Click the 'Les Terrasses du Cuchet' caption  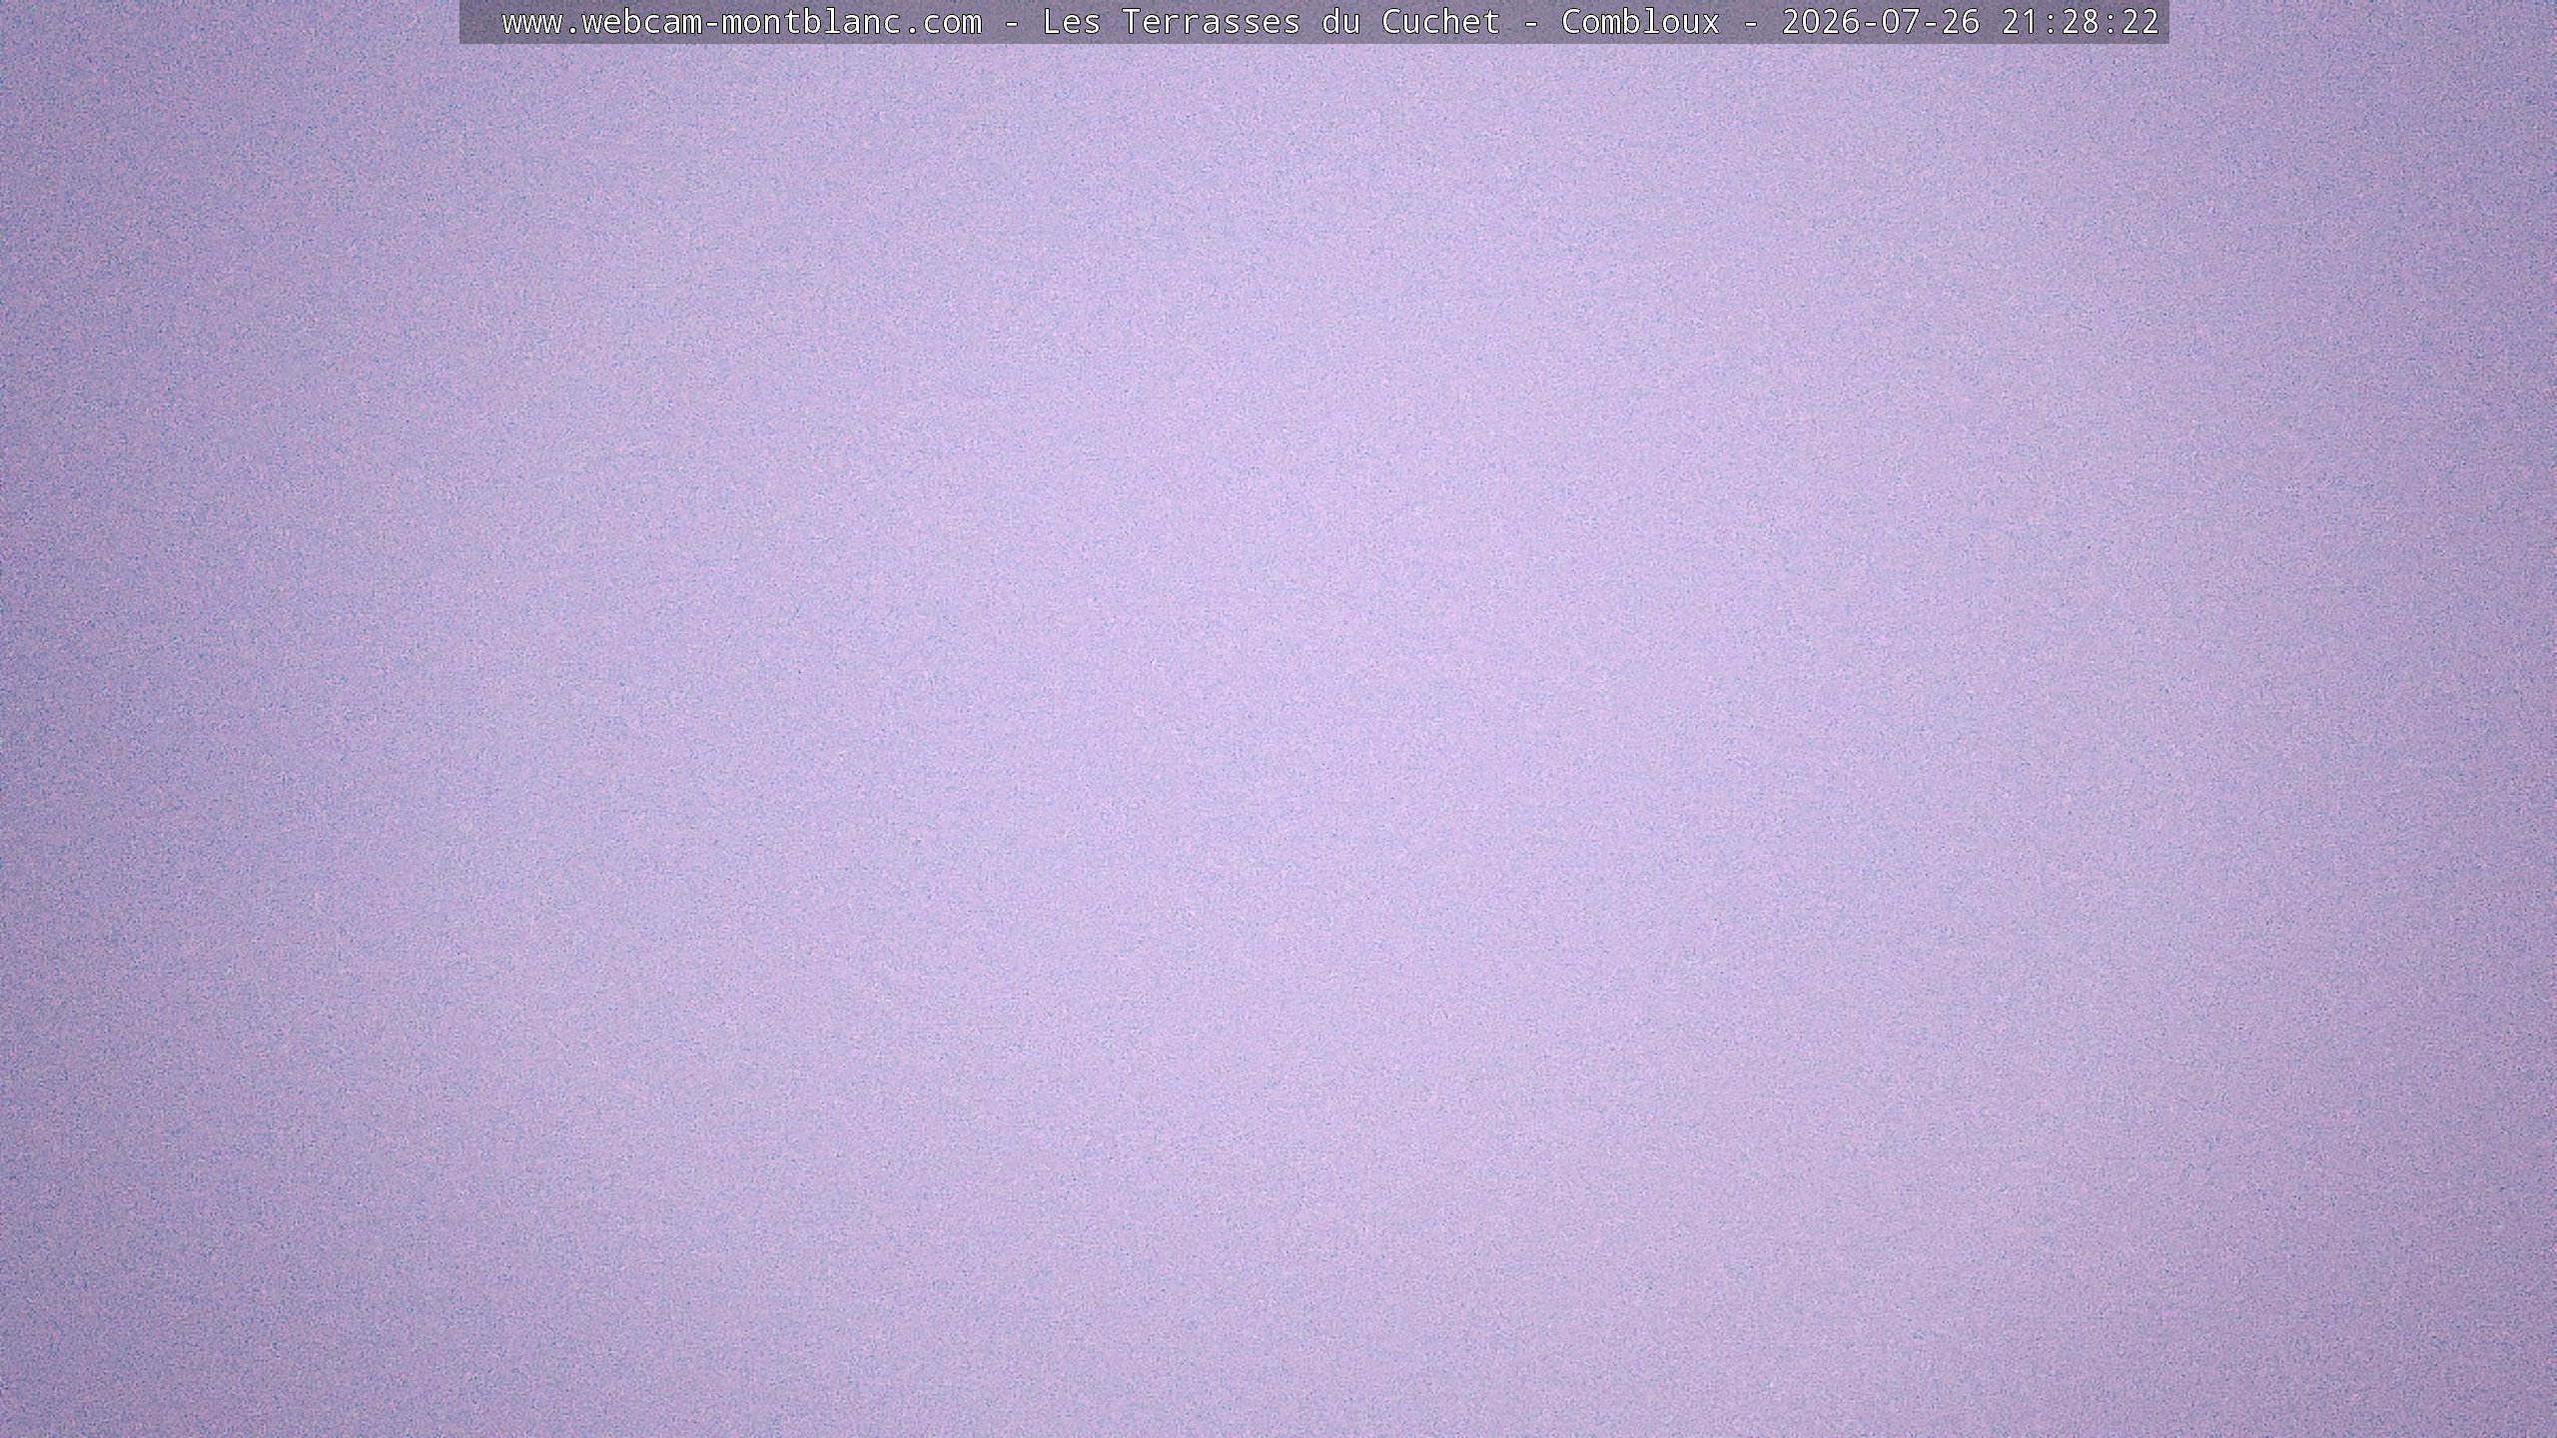tap(1272, 22)
